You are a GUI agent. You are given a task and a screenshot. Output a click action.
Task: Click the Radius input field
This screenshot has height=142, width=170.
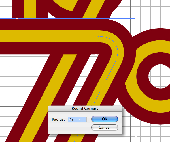click(x=77, y=119)
